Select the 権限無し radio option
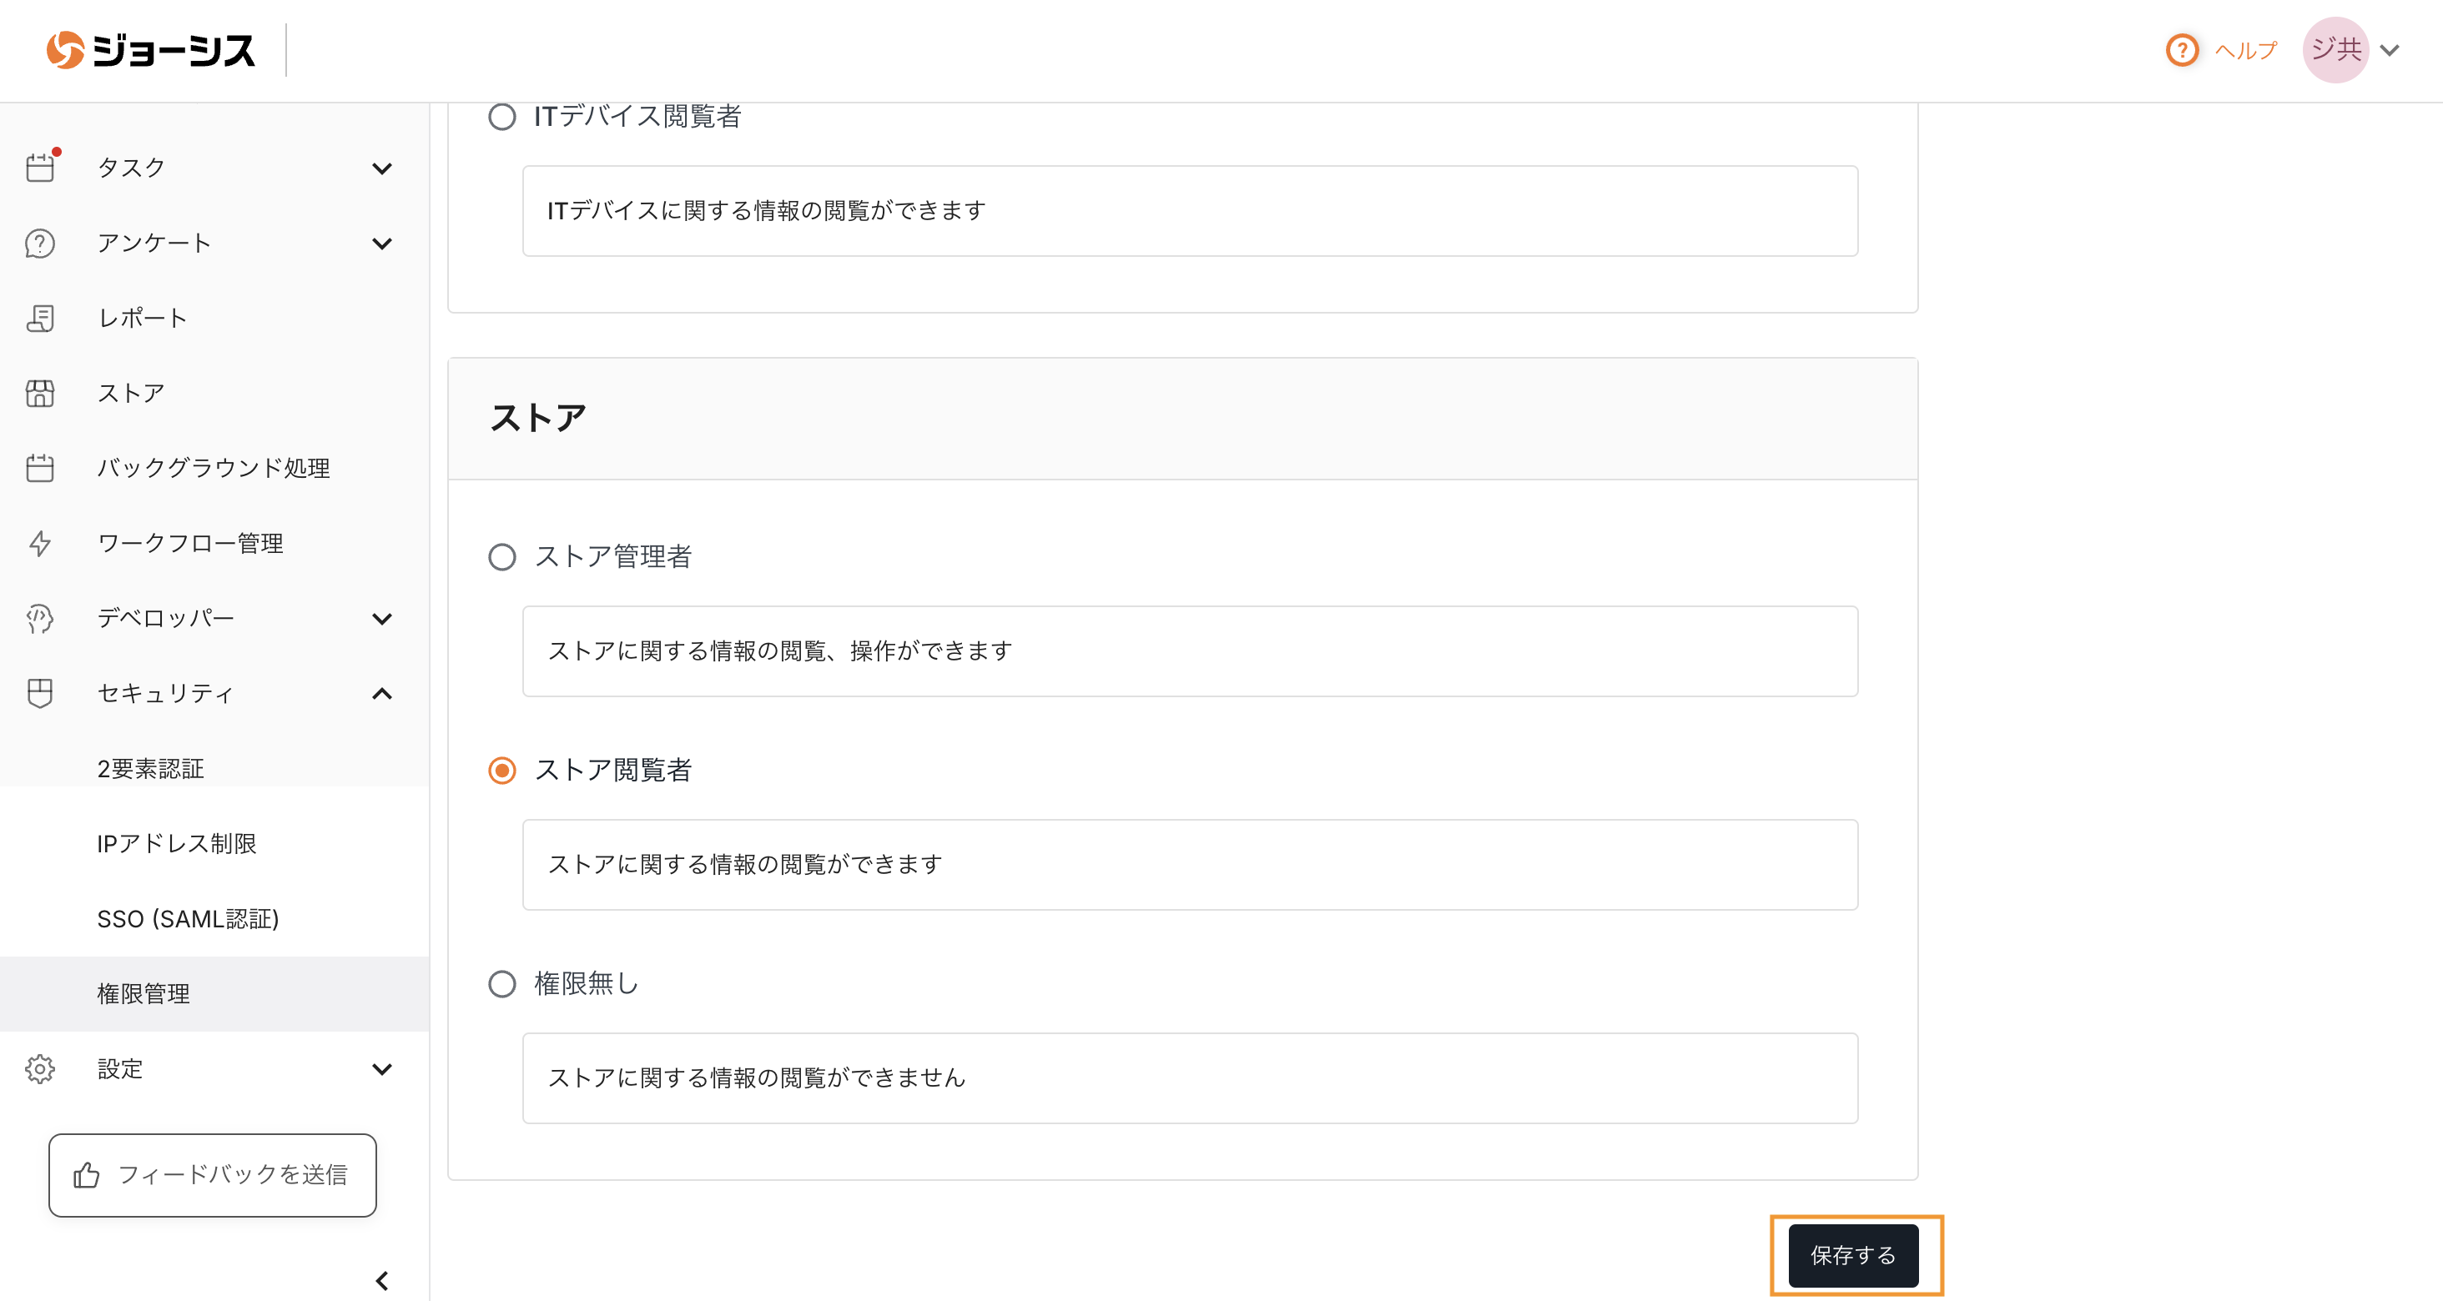 click(501, 984)
